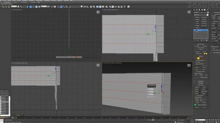220x123 pixels.
Task: Expand the Soft Selection rollout
Action: [201, 81]
